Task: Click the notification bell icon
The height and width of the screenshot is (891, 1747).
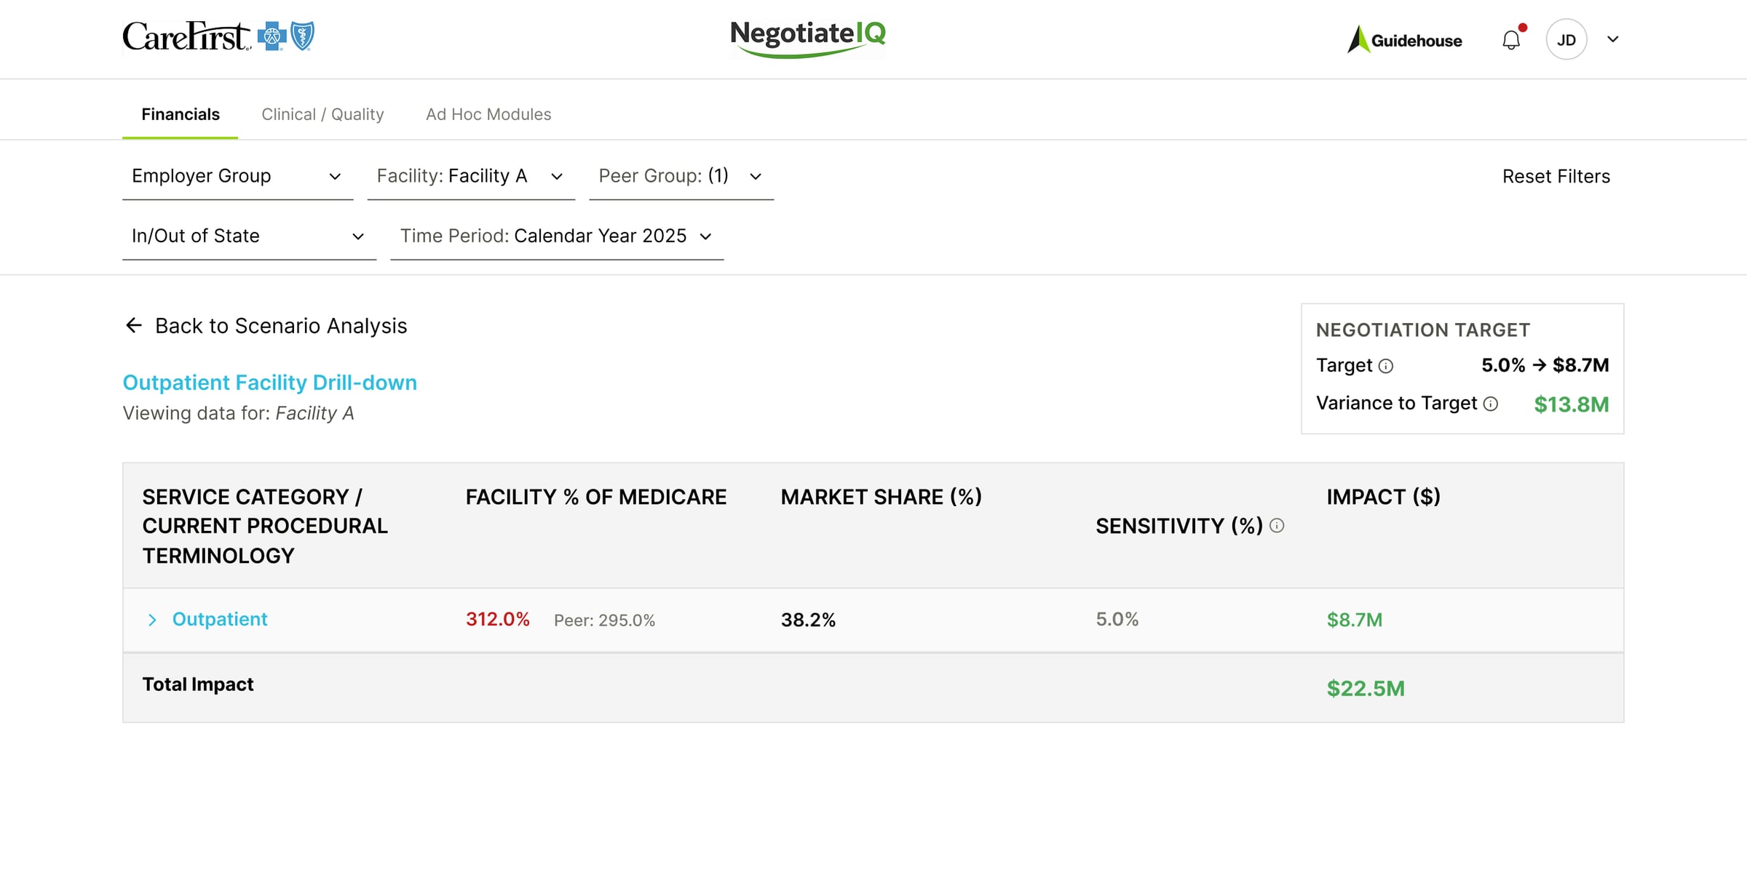Action: coord(1511,40)
